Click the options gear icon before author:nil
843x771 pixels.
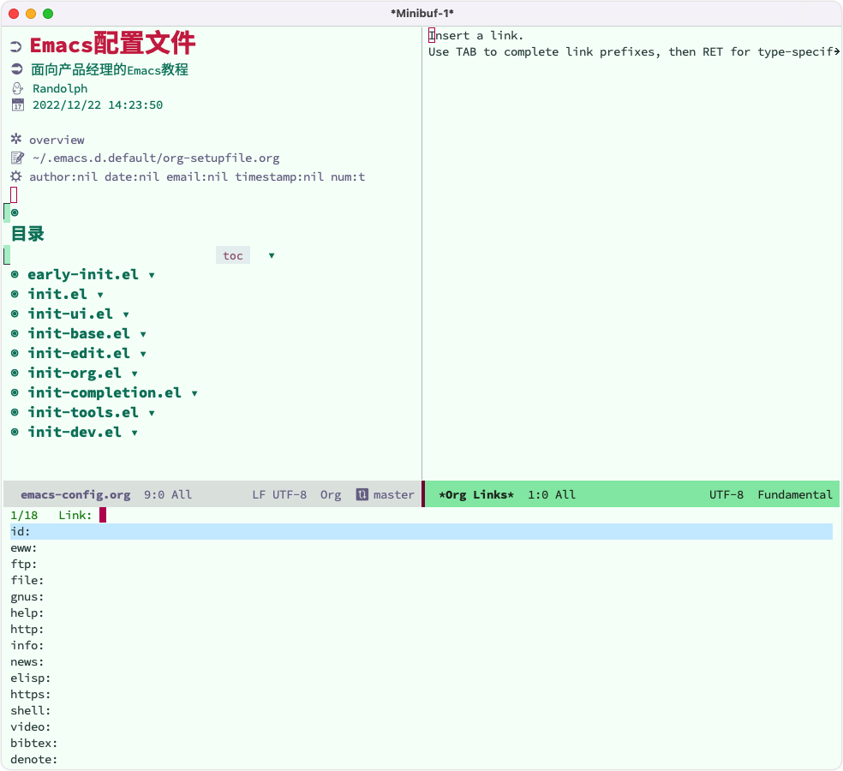pyautogui.click(x=16, y=176)
